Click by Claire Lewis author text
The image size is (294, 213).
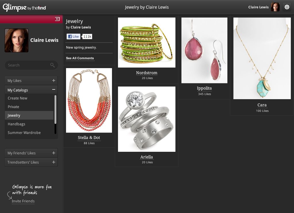(x=78, y=27)
